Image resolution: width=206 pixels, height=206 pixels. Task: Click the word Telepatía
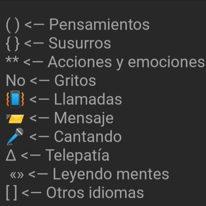[77, 156]
